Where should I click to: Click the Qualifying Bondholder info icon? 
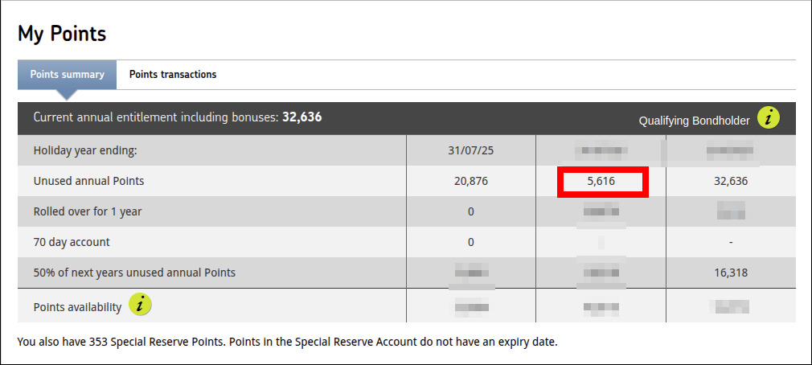[x=769, y=118]
